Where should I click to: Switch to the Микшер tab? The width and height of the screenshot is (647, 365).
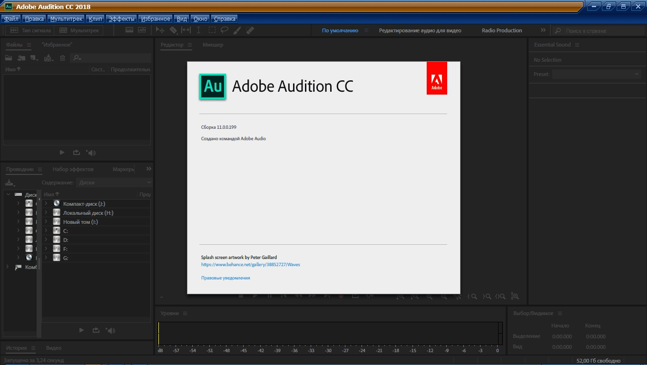[213, 45]
